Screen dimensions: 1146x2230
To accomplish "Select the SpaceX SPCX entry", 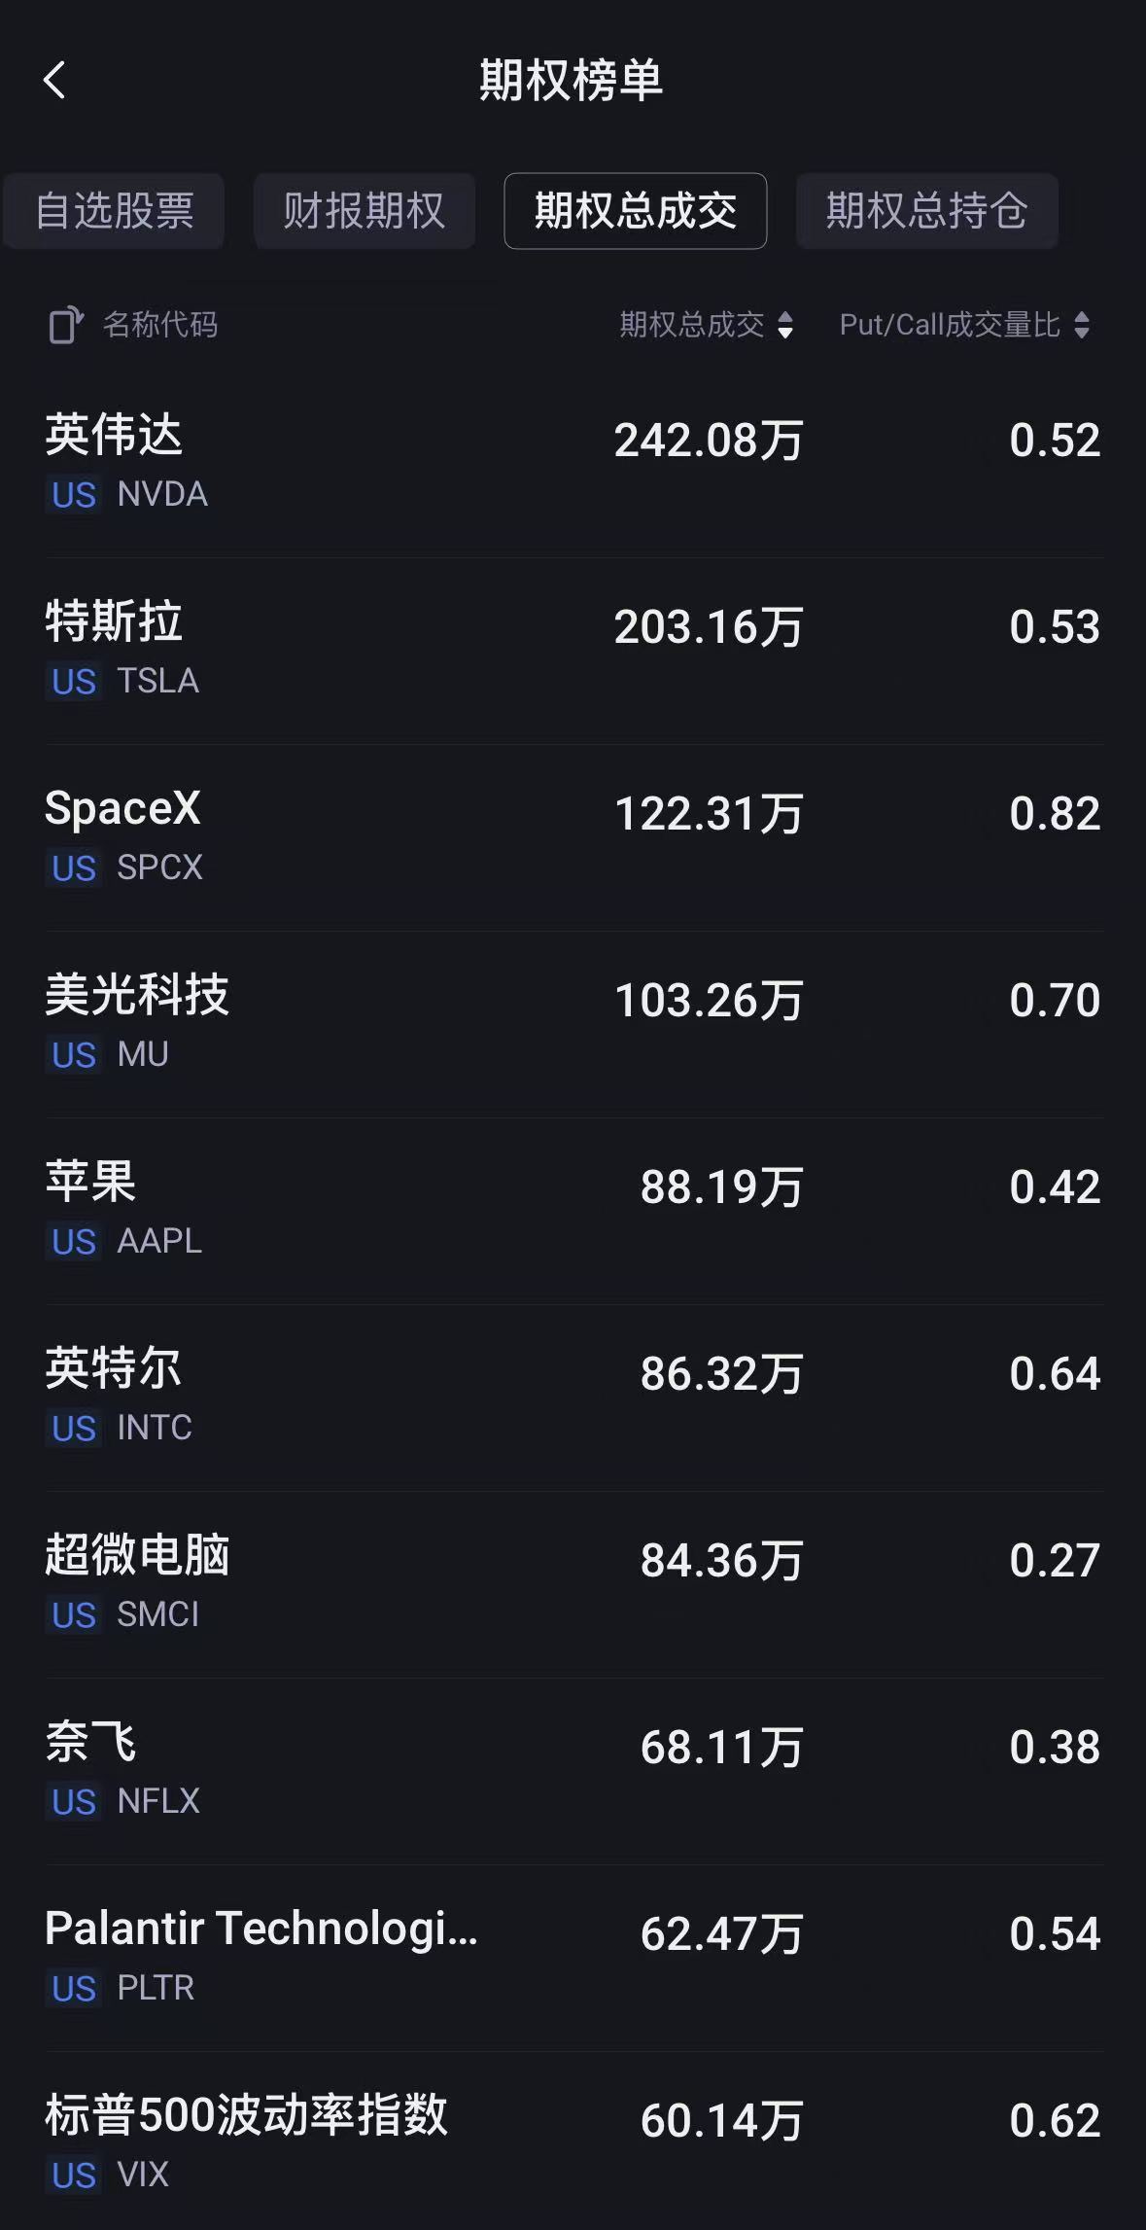I will [x=573, y=837].
